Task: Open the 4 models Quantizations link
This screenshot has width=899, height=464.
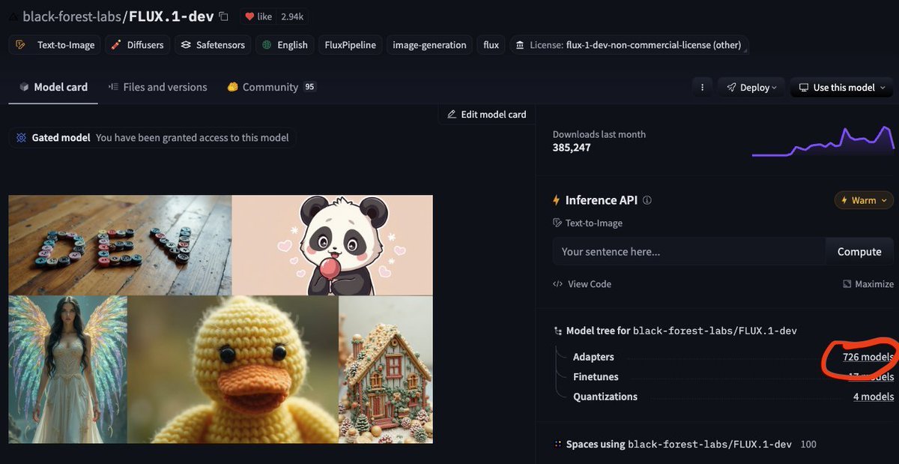Action: [873, 397]
